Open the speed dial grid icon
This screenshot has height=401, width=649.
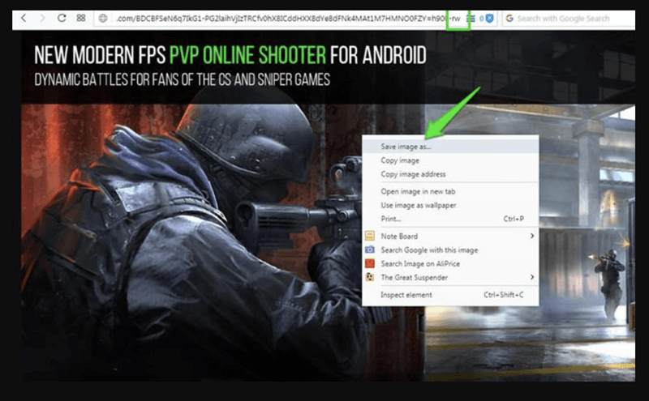(x=81, y=17)
